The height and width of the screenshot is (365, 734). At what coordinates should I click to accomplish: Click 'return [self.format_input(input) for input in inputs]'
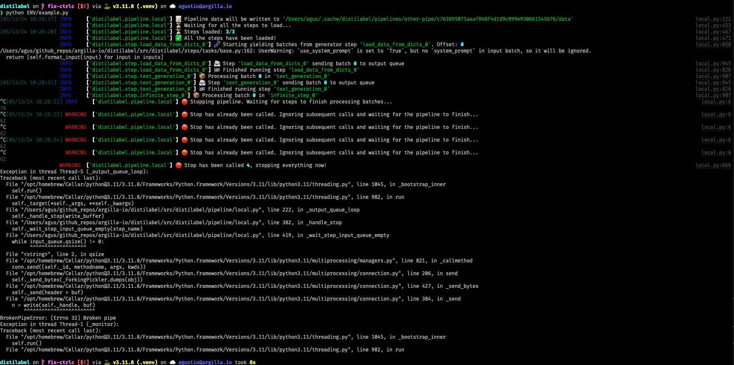coord(84,57)
